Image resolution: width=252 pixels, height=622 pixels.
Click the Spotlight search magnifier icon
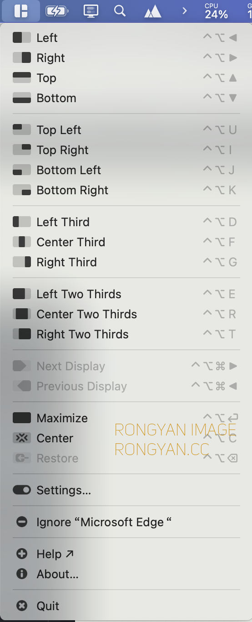pos(120,10)
